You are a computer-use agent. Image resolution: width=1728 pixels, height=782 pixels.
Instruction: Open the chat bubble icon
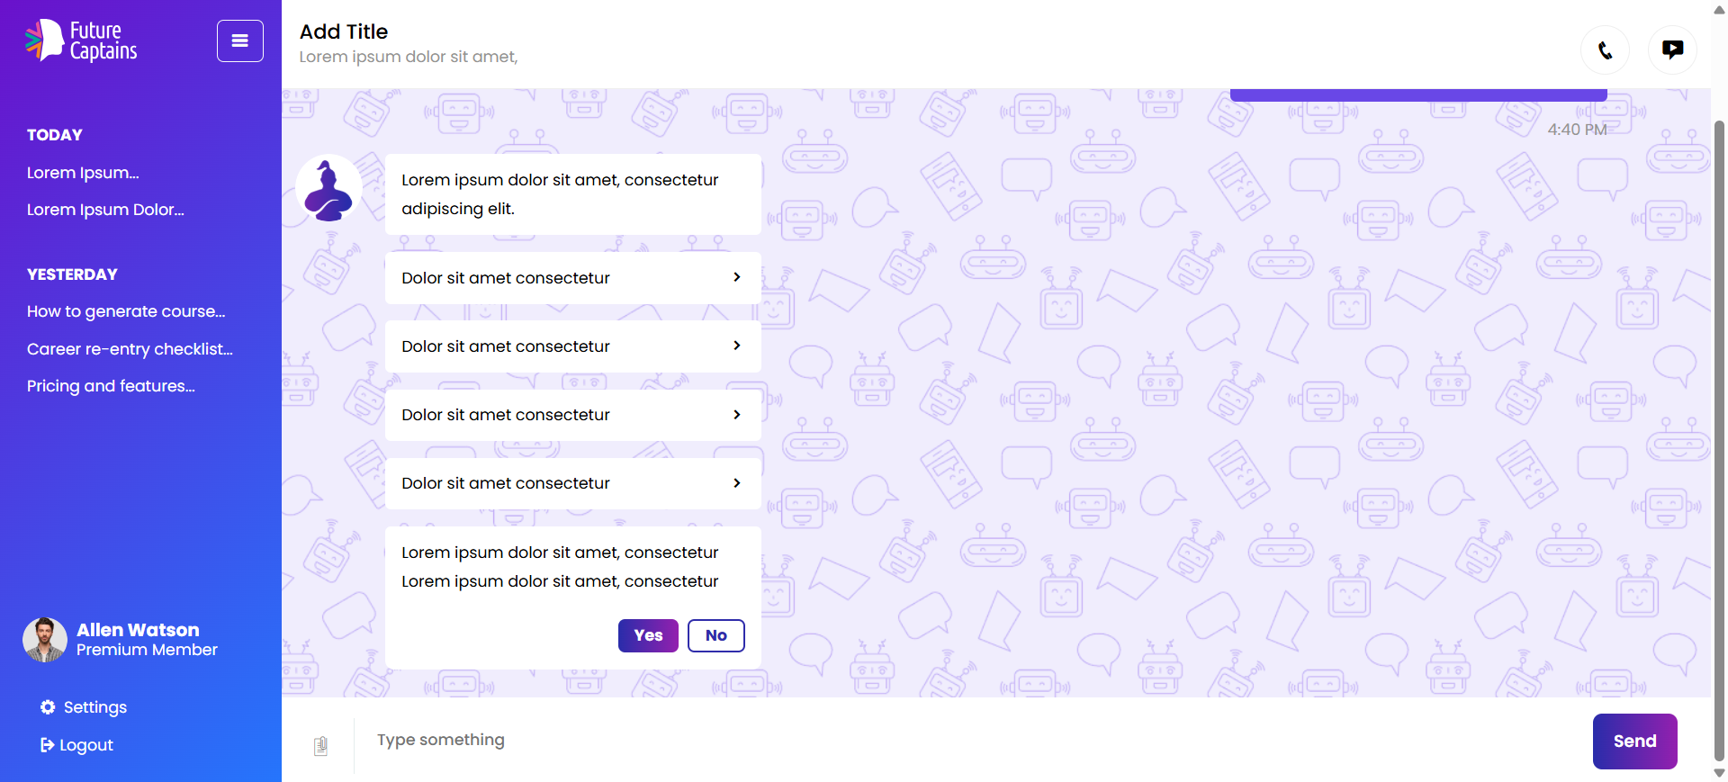1672,50
